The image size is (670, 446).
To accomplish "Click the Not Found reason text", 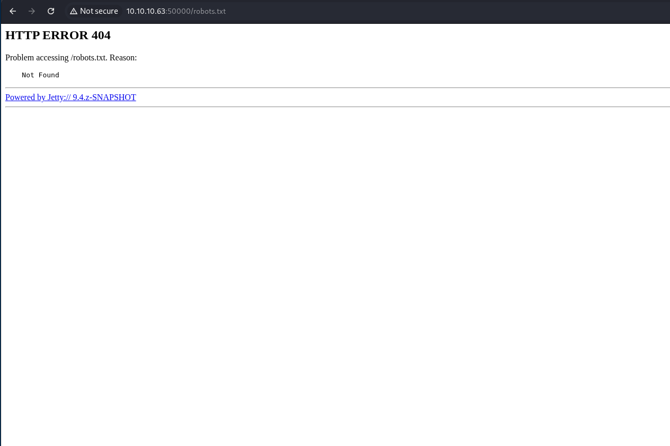I will click(40, 75).
